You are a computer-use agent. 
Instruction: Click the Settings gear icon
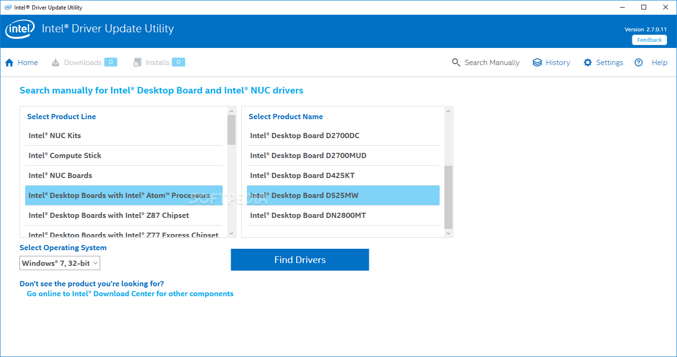(x=588, y=63)
